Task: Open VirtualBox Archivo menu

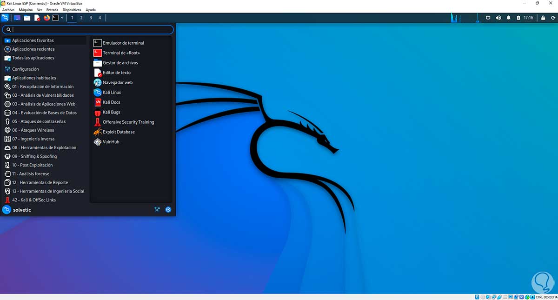Action: [x=8, y=10]
